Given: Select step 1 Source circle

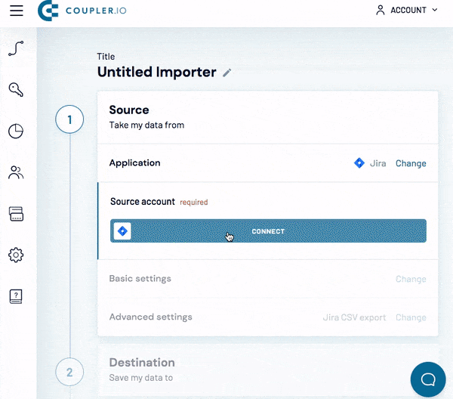Looking at the screenshot, I should [x=69, y=119].
